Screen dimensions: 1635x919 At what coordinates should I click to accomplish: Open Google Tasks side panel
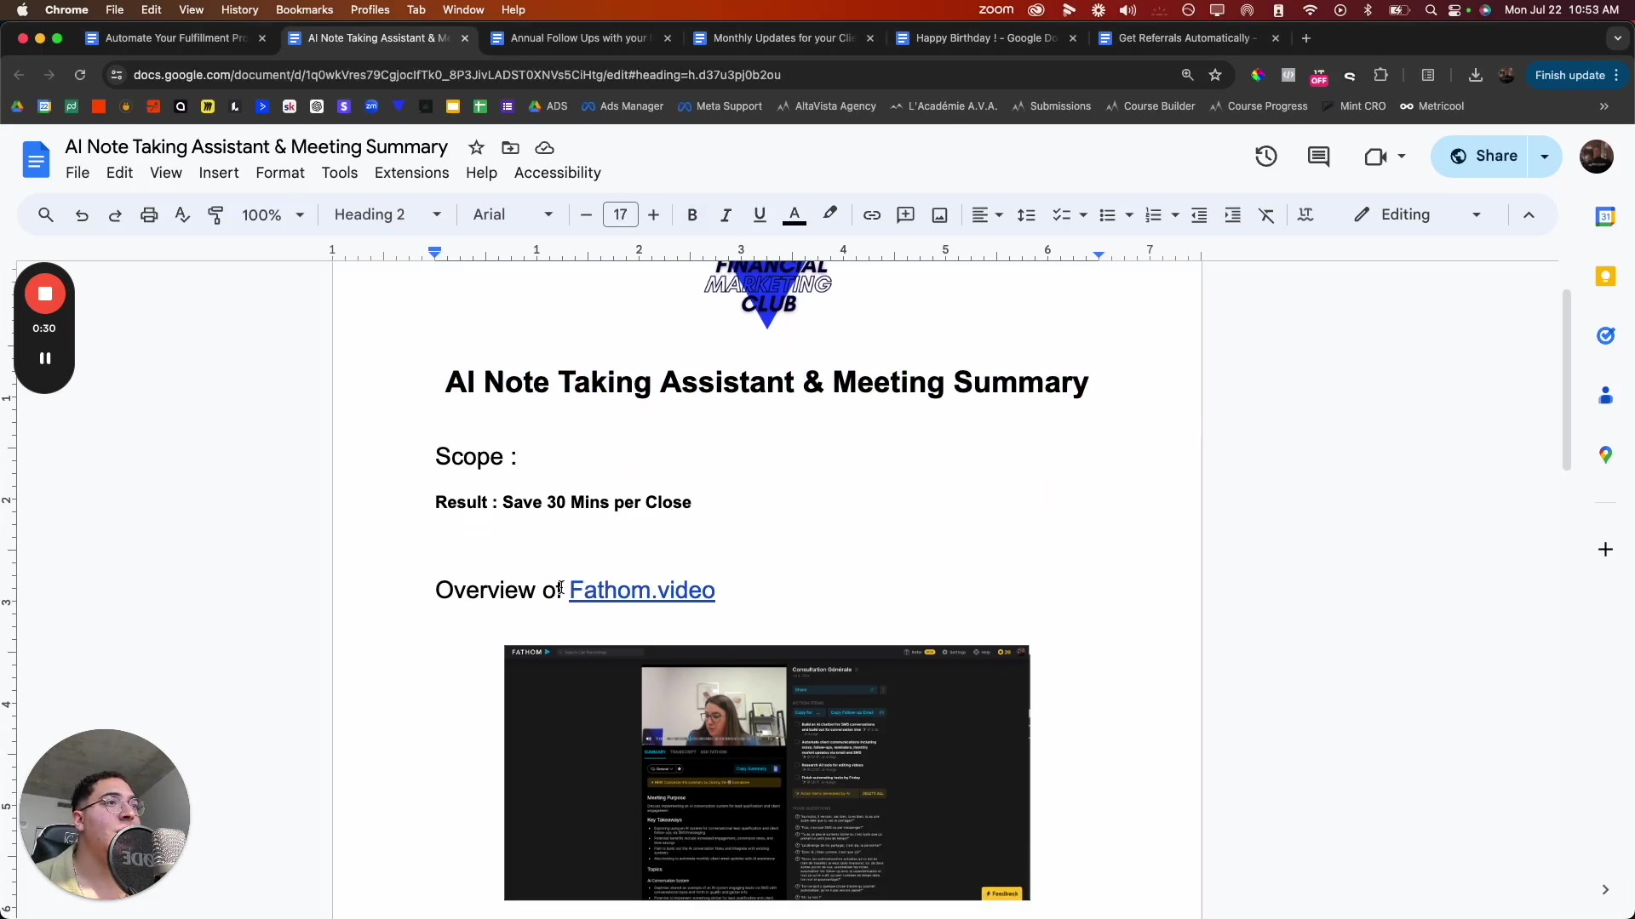(x=1605, y=336)
